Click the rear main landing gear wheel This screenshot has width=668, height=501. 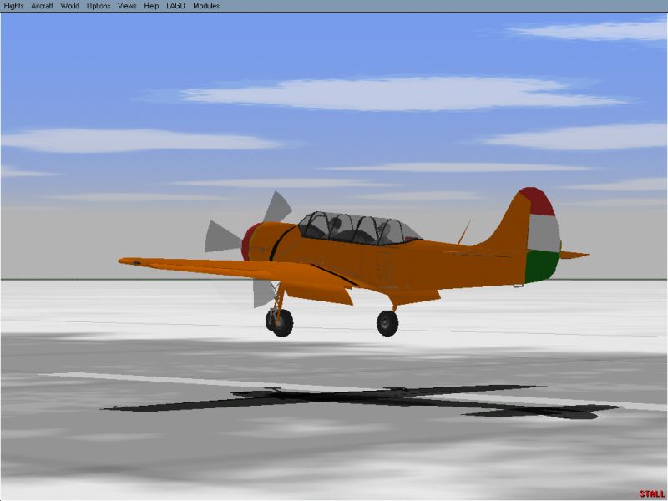click(x=387, y=323)
